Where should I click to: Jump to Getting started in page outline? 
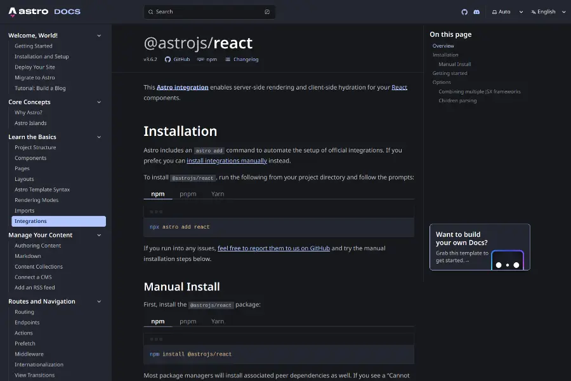(x=450, y=73)
